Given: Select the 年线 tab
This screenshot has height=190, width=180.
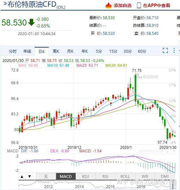Looking at the screenshot, I should (27, 51).
